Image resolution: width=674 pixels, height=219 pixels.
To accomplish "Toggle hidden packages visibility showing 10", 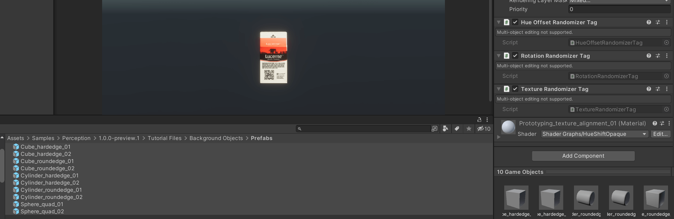I will (484, 129).
